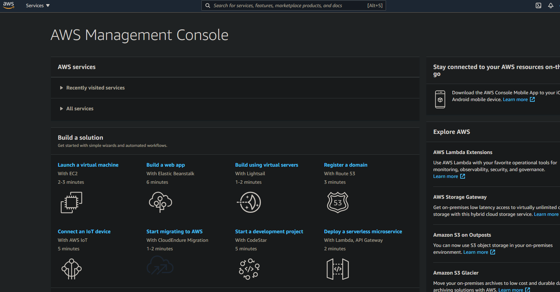Open Lambda Extensions Learn more link
The image size is (560, 292).
445,176
